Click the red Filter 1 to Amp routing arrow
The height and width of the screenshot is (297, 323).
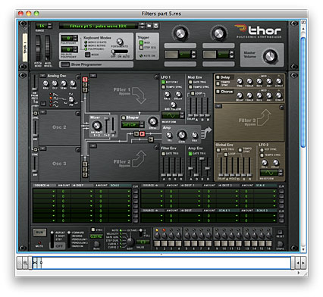pos(143,133)
